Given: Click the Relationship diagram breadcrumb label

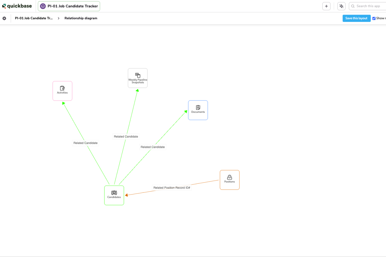Looking at the screenshot, I should tap(81, 18).
